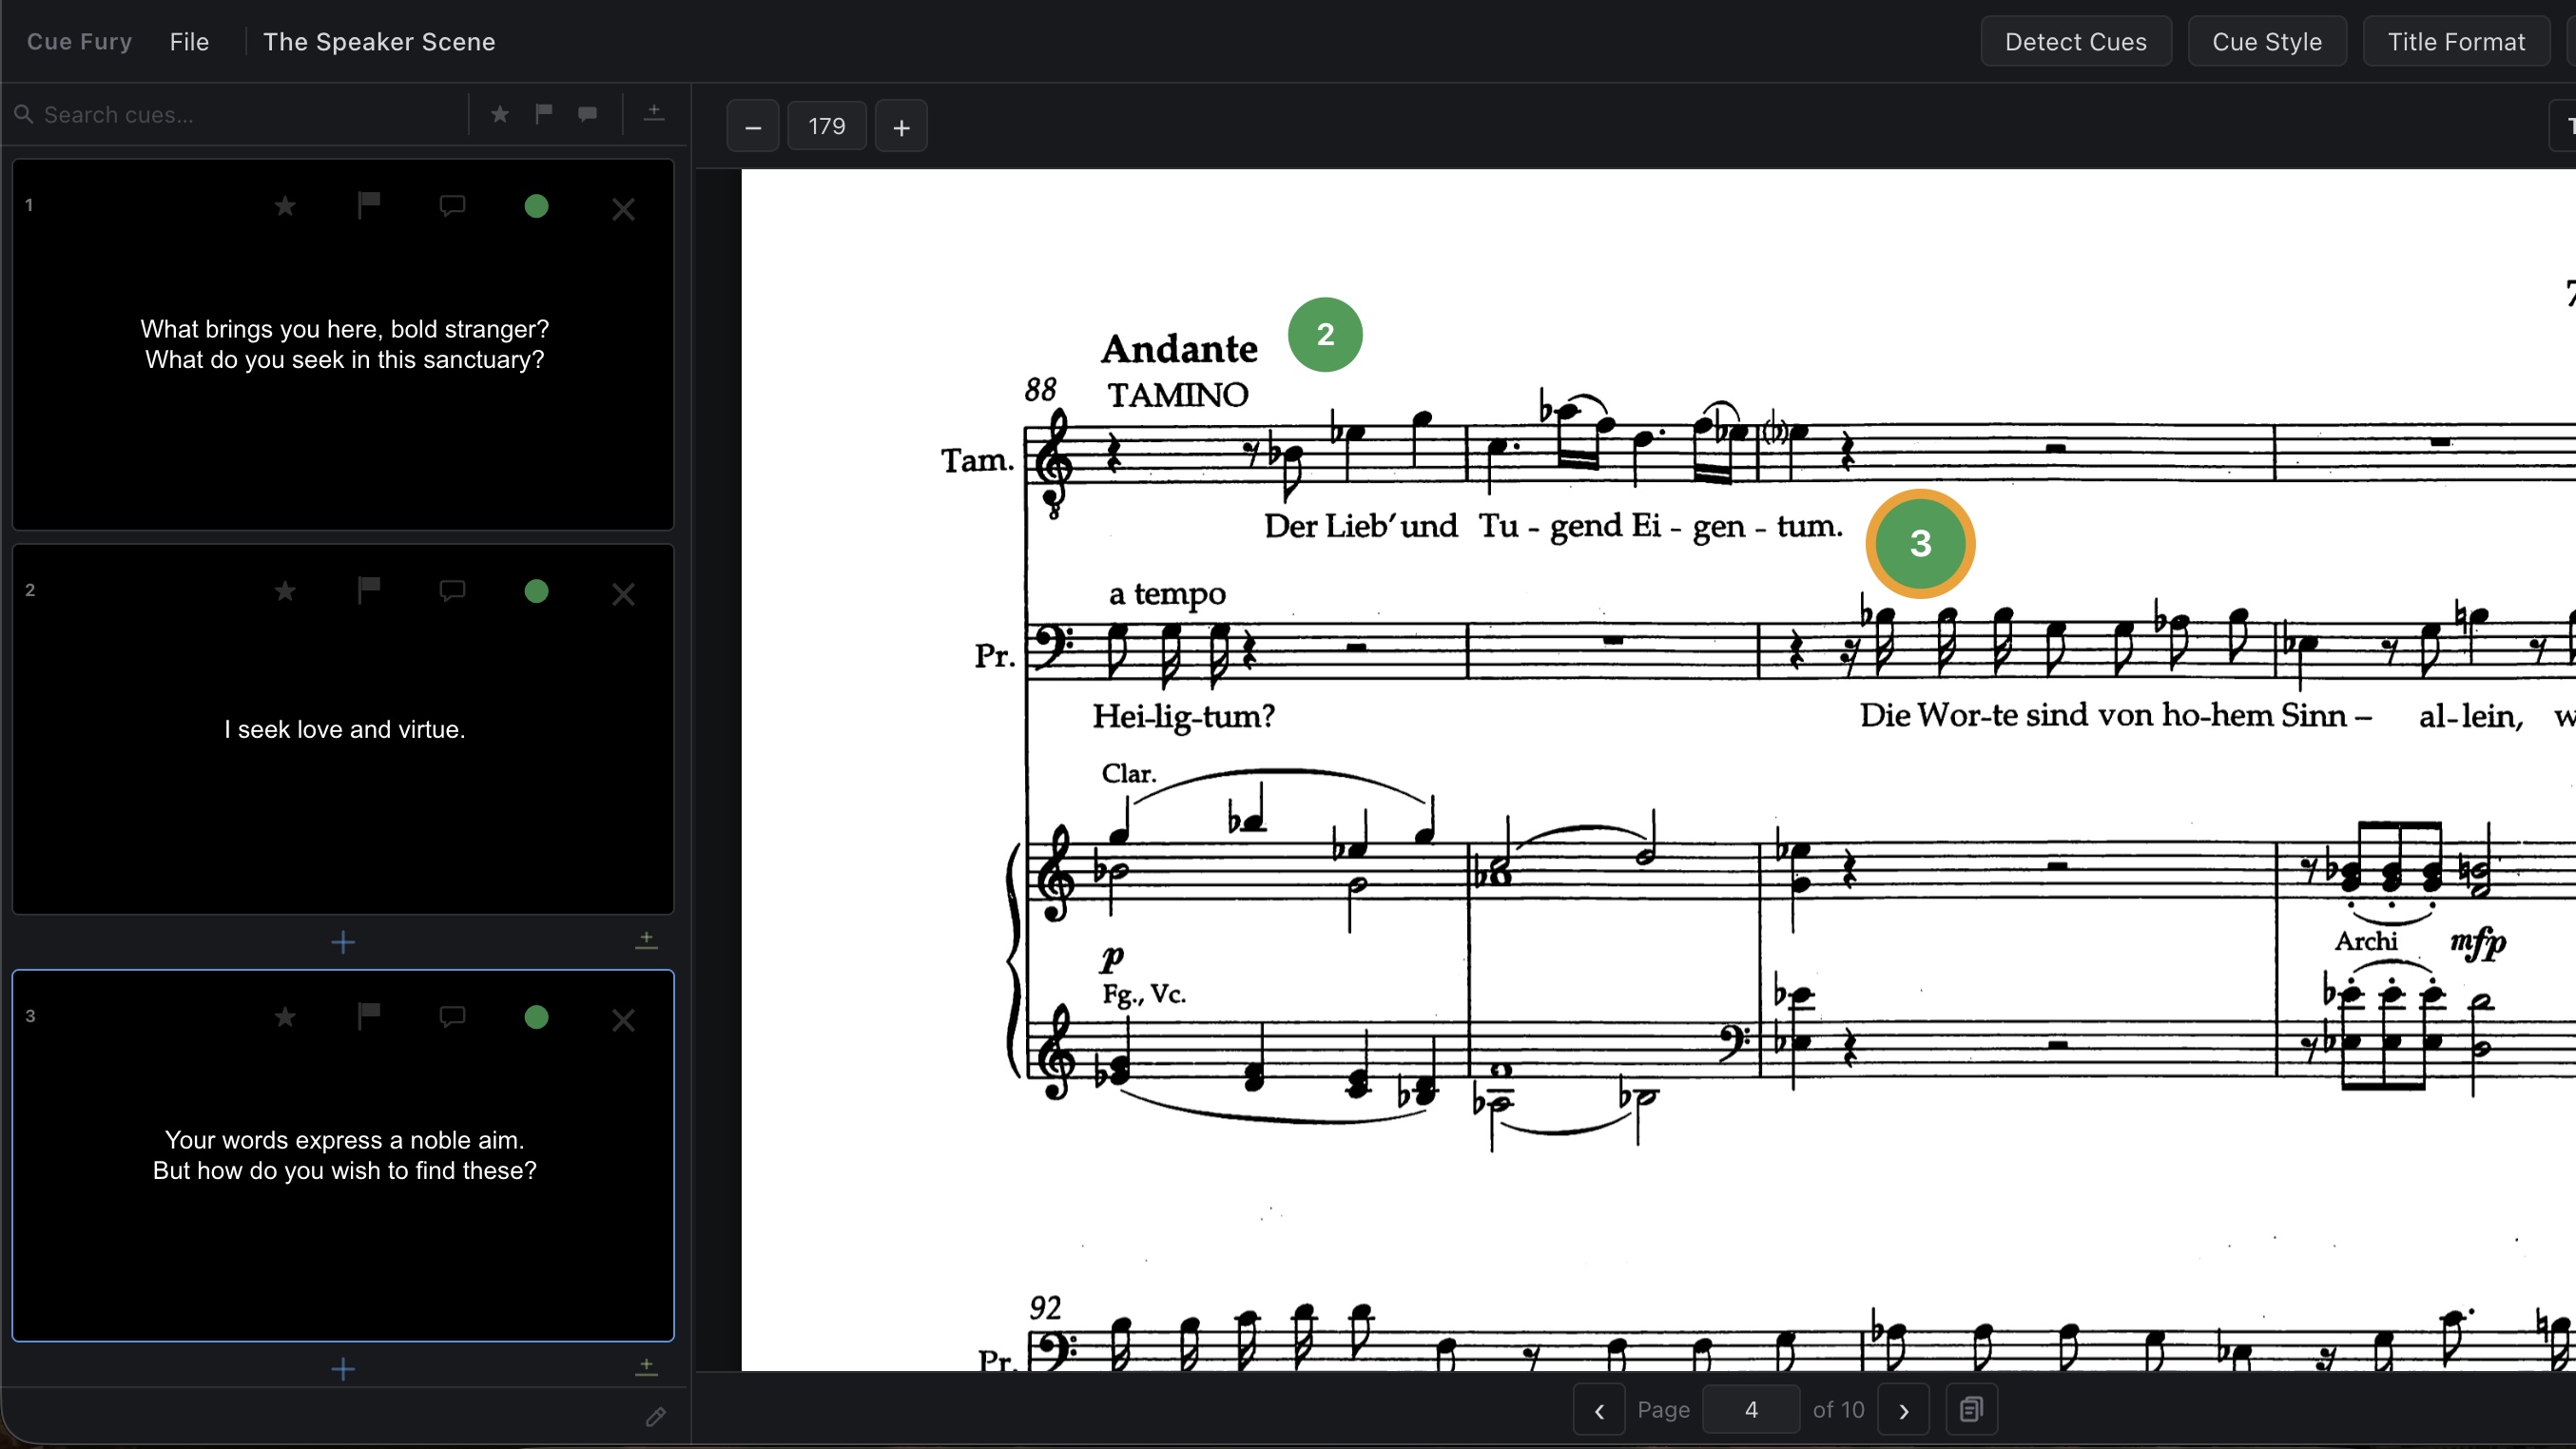The width and height of the screenshot is (2576, 1449).
Task: Click the add cue icon beside filters
Action: coord(654,113)
